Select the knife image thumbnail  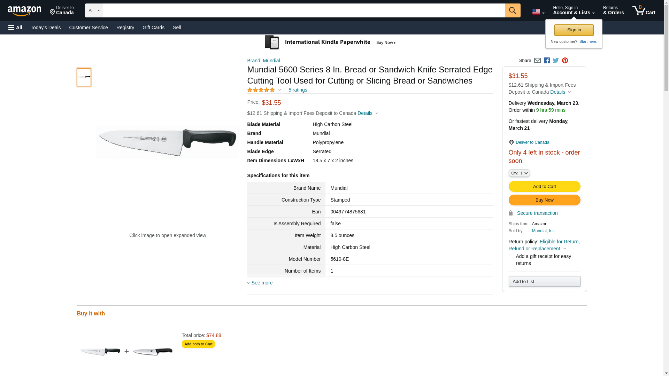pyautogui.click(x=84, y=77)
